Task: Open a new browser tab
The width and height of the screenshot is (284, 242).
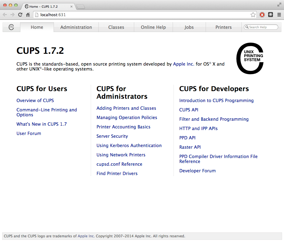Action: pyautogui.click(x=81, y=7)
